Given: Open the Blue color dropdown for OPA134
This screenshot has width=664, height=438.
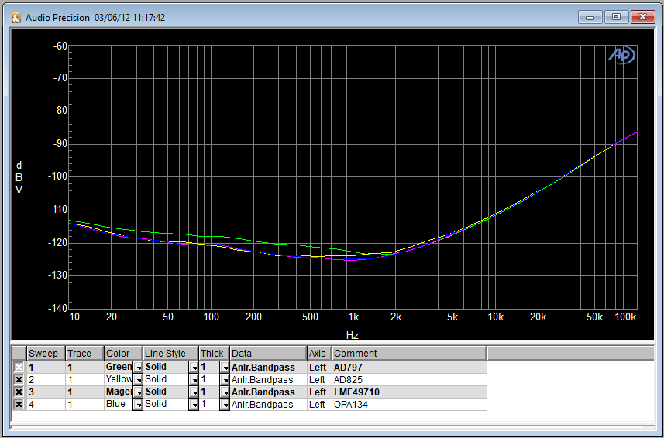Looking at the screenshot, I should 138,405.
